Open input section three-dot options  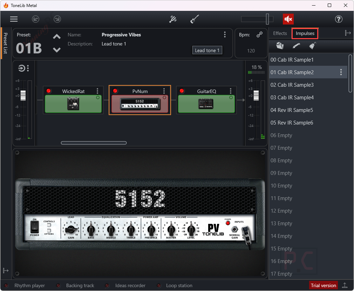28,68
